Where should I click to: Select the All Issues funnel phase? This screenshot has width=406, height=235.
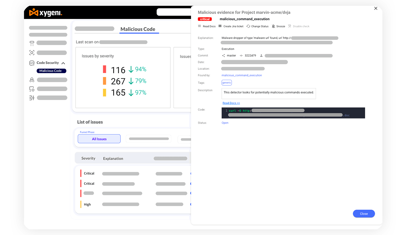pyautogui.click(x=99, y=139)
